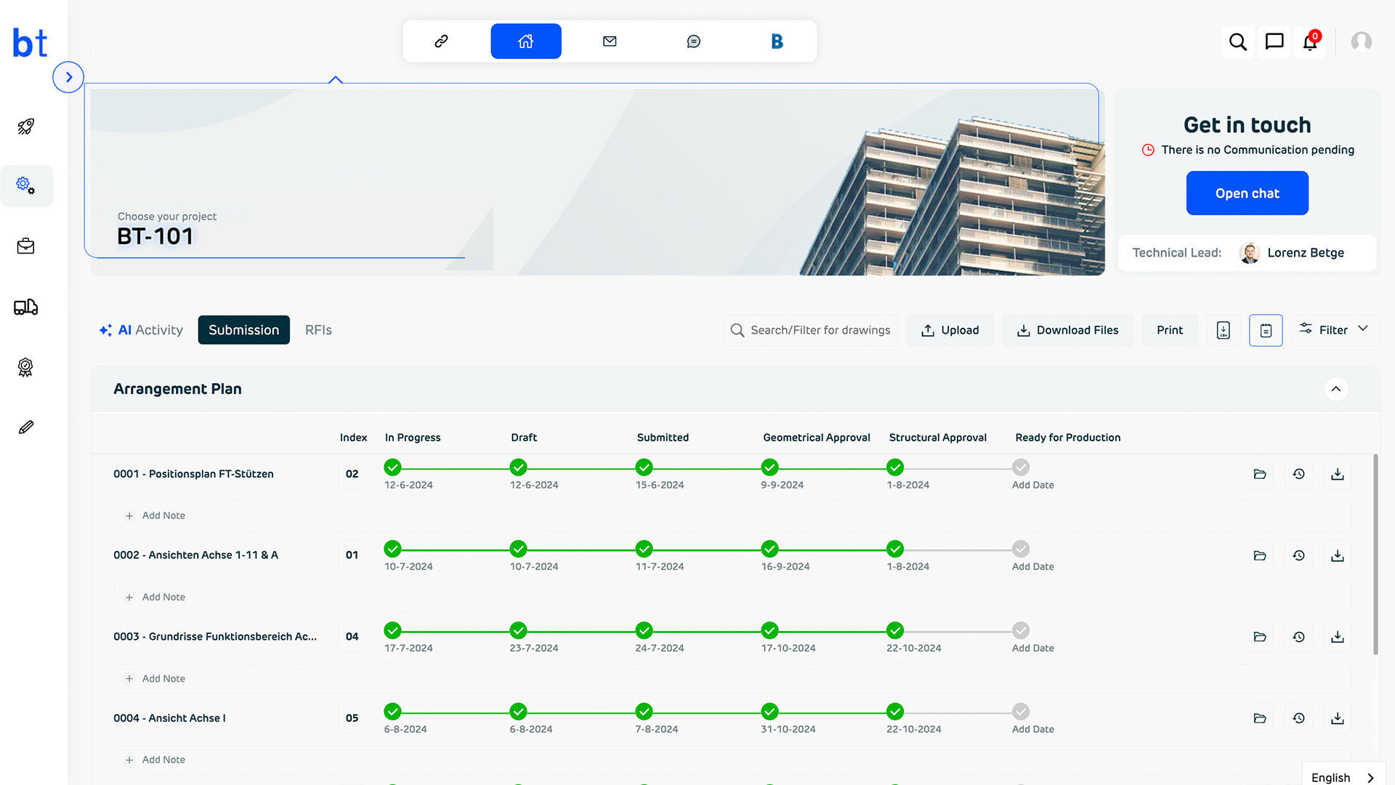The width and height of the screenshot is (1395, 785).
Task: Open folder for 0004 Ansicht Achse I
Action: pyautogui.click(x=1260, y=718)
